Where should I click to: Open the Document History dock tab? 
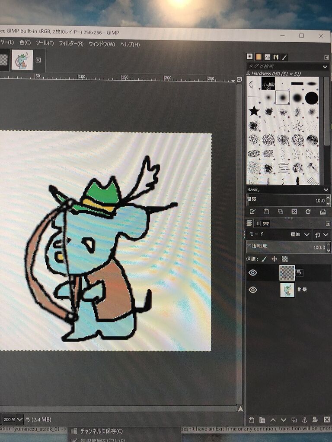click(x=275, y=57)
